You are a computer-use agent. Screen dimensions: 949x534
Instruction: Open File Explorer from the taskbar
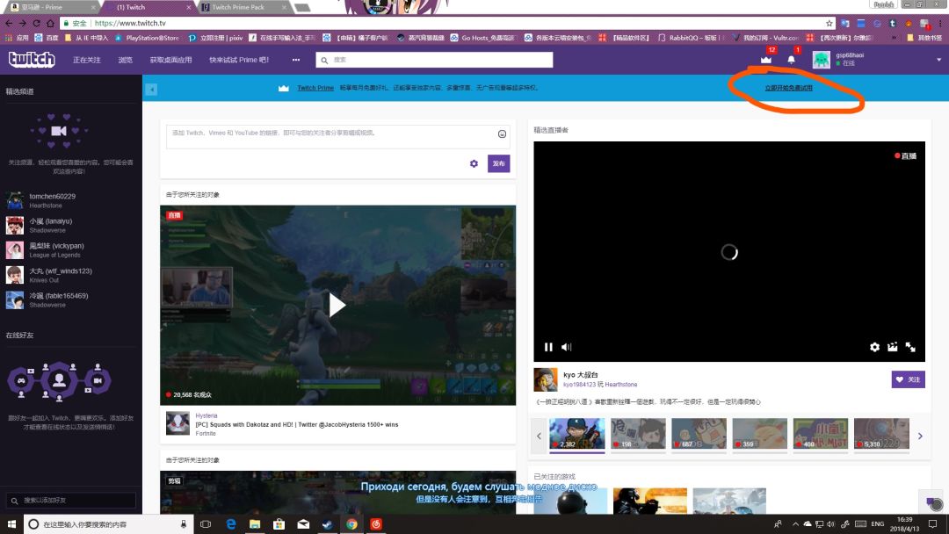[255, 524]
